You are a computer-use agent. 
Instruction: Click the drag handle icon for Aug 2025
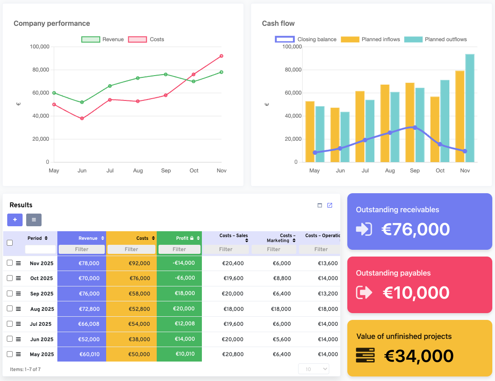[x=19, y=309]
